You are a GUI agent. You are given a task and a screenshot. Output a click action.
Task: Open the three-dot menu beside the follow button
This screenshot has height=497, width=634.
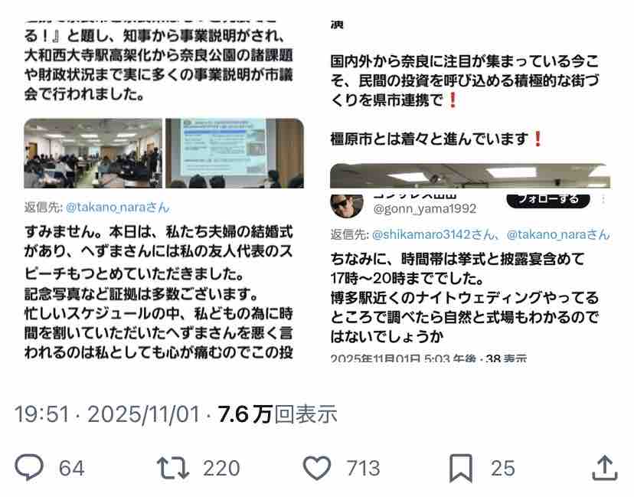coord(603,199)
